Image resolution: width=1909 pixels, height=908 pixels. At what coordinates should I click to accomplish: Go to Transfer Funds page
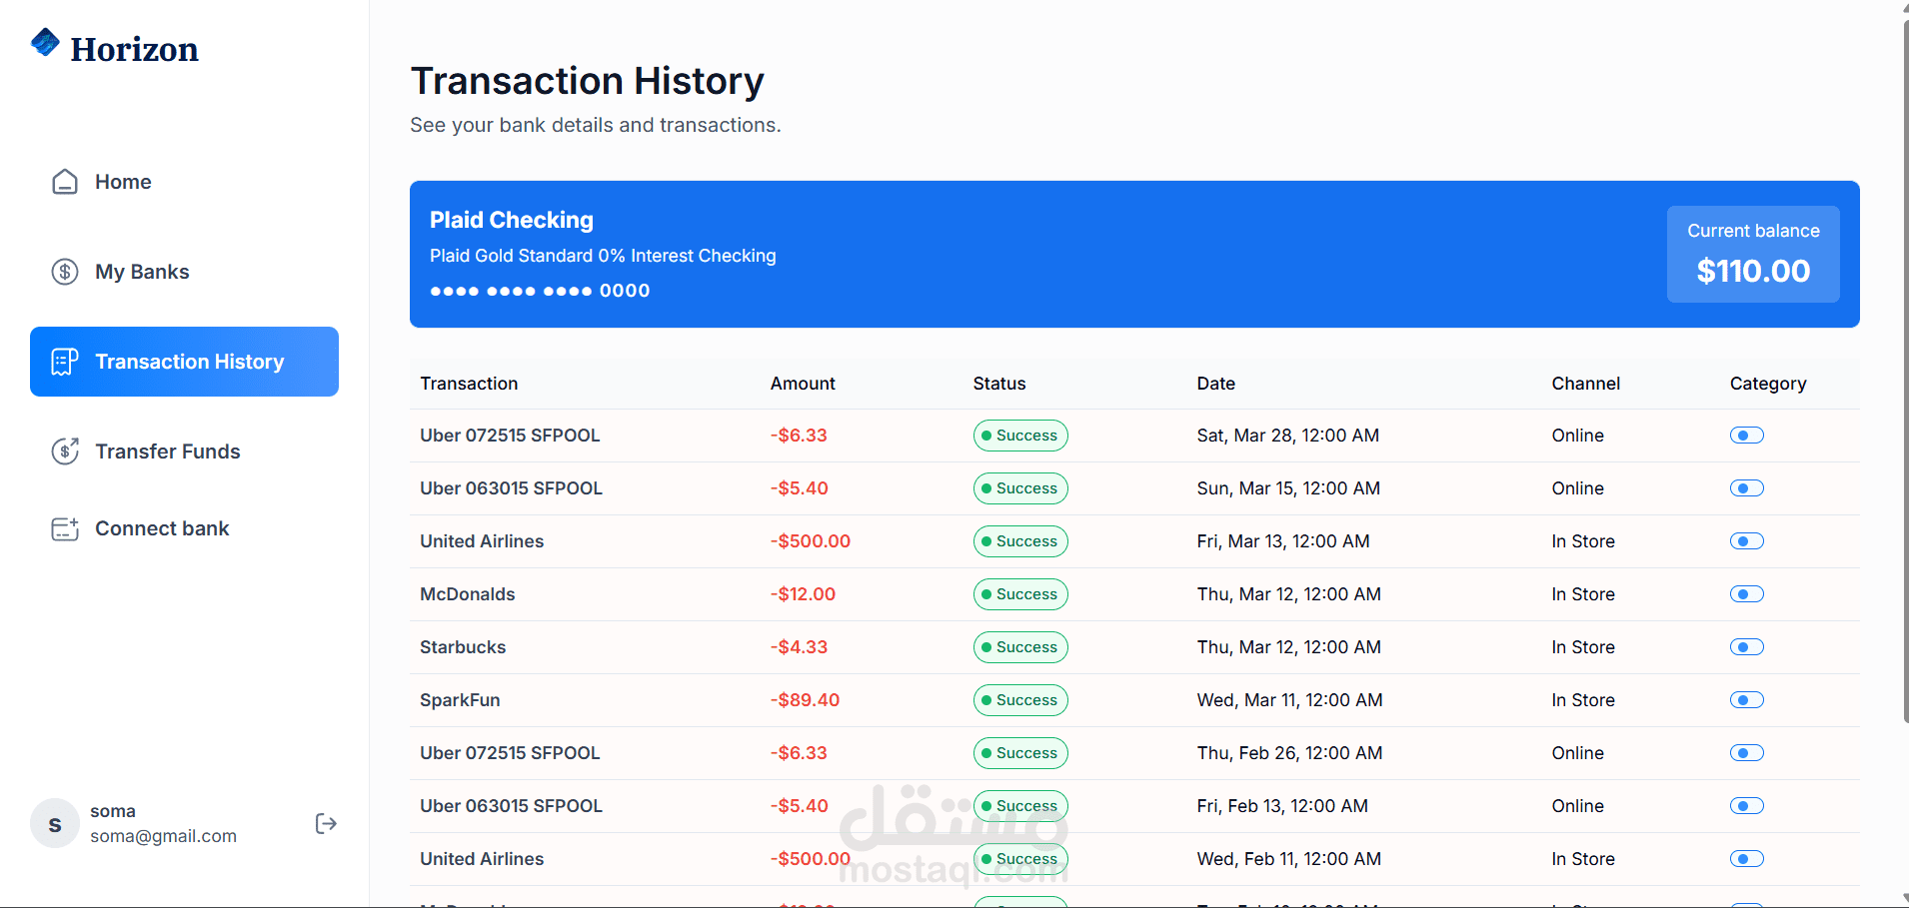point(168,452)
